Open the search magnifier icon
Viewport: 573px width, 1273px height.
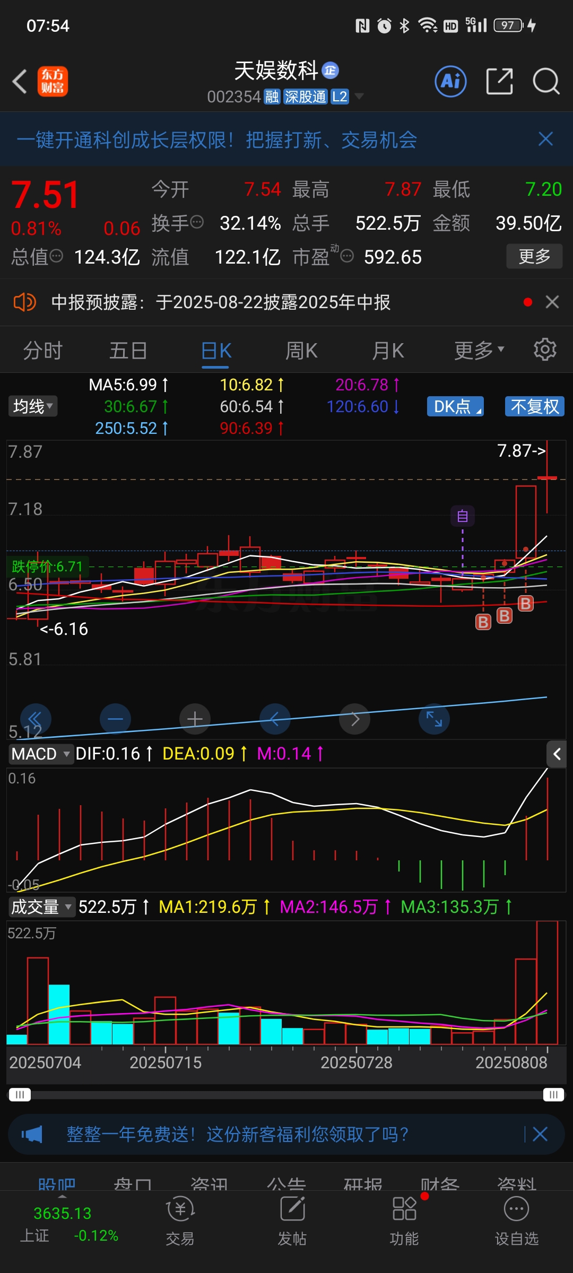click(x=546, y=81)
